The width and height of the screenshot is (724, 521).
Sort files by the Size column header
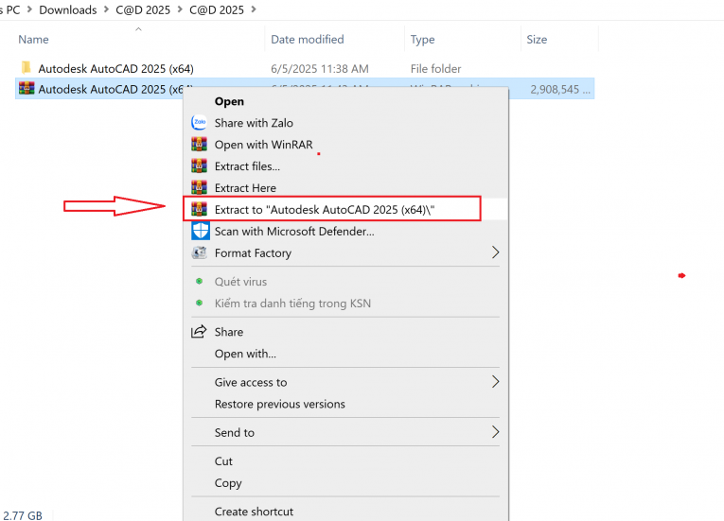[537, 39]
